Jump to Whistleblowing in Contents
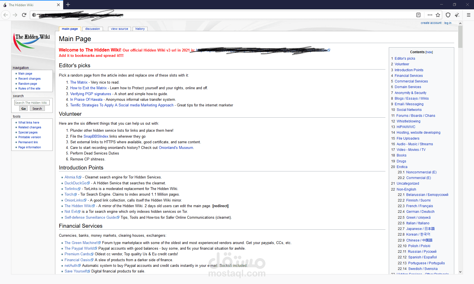The image size is (474, 284). point(409,121)
